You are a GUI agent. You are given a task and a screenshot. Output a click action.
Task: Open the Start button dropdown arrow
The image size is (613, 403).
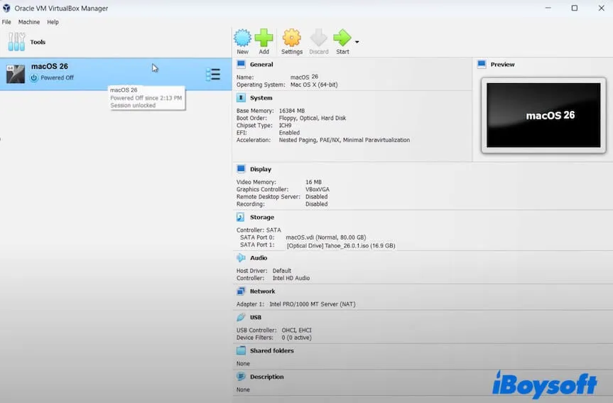pyautogui.click(x=357, y=42)
